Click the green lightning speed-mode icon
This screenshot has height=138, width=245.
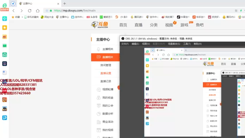pos(241,11)
